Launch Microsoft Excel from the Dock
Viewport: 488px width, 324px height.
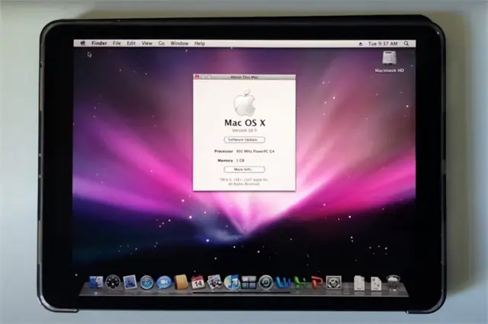[x=300, y=282]
